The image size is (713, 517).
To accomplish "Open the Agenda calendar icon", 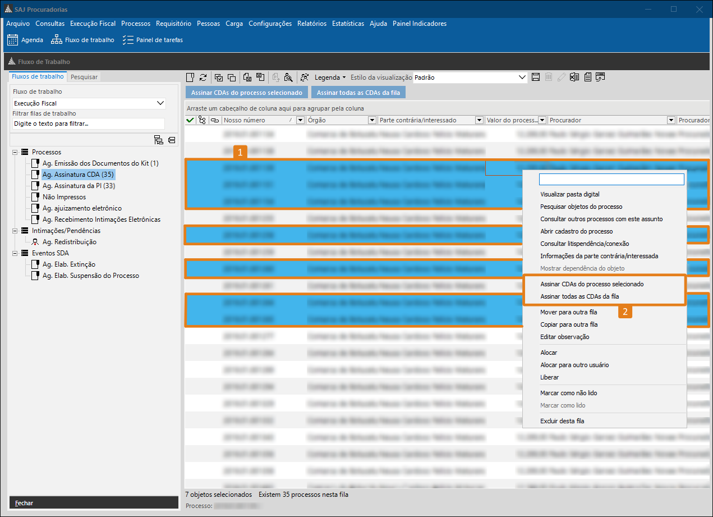I will tap(12, 40).
